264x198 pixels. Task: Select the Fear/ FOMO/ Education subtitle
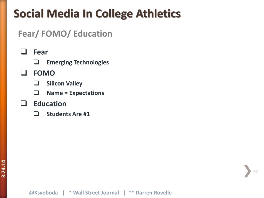coord(65,34)
